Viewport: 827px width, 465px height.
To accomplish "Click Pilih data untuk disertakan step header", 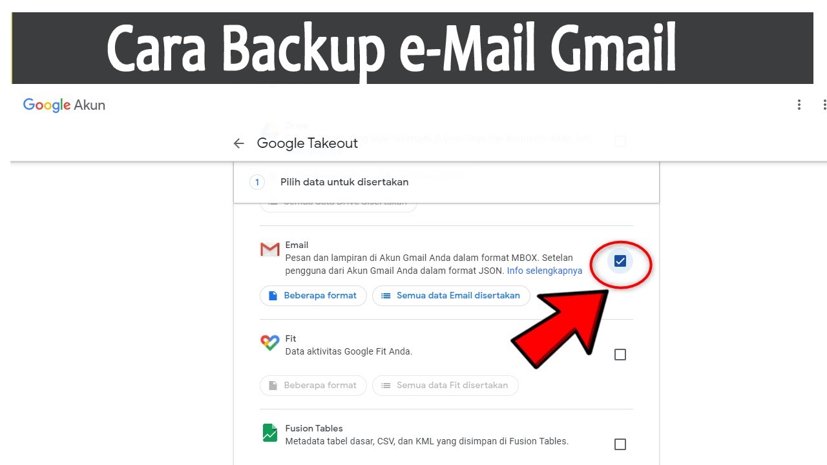I will 344,182.
